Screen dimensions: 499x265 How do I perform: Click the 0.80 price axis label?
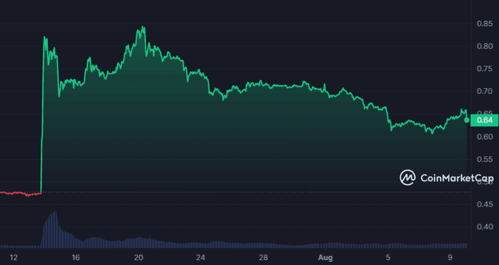485,47
